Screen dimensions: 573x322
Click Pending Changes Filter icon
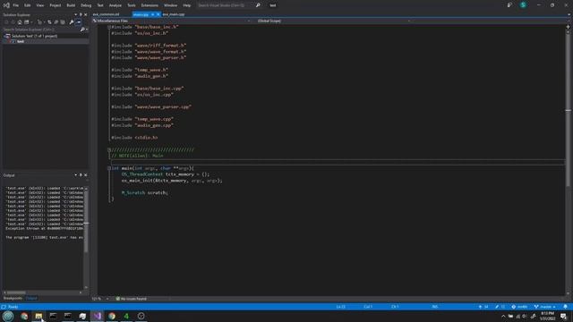[39, 22]
